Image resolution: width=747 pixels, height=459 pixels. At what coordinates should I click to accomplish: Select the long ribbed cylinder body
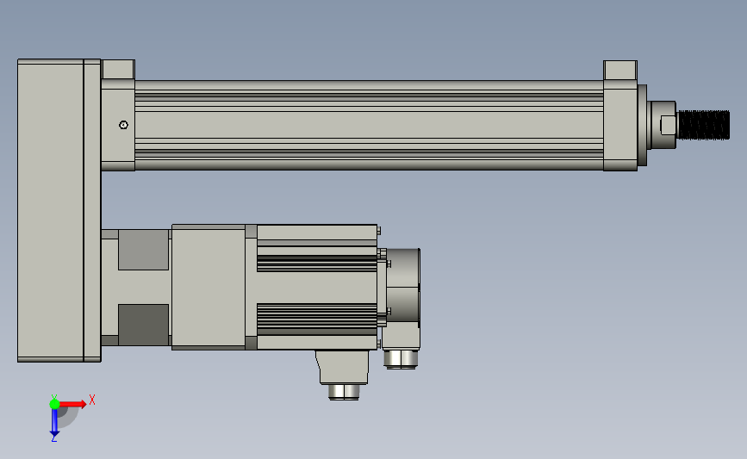[x=370, y=125]
